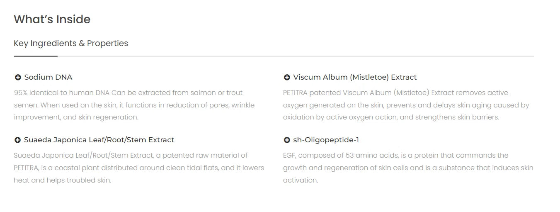Image resolution: width=560 pixels, height=212 pixels.
Task: Click the What's Inside section heading
Action: (x=52, y=19)
